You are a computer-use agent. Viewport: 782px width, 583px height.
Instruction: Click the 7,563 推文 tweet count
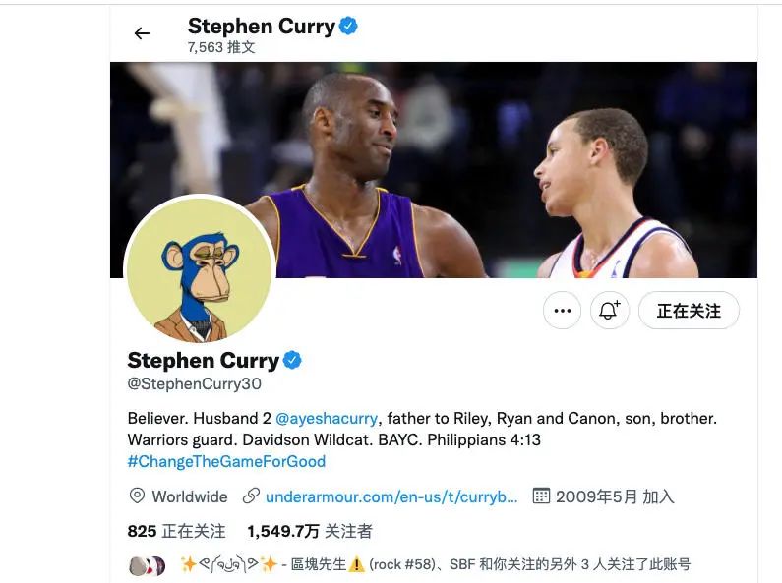[221, 47]
